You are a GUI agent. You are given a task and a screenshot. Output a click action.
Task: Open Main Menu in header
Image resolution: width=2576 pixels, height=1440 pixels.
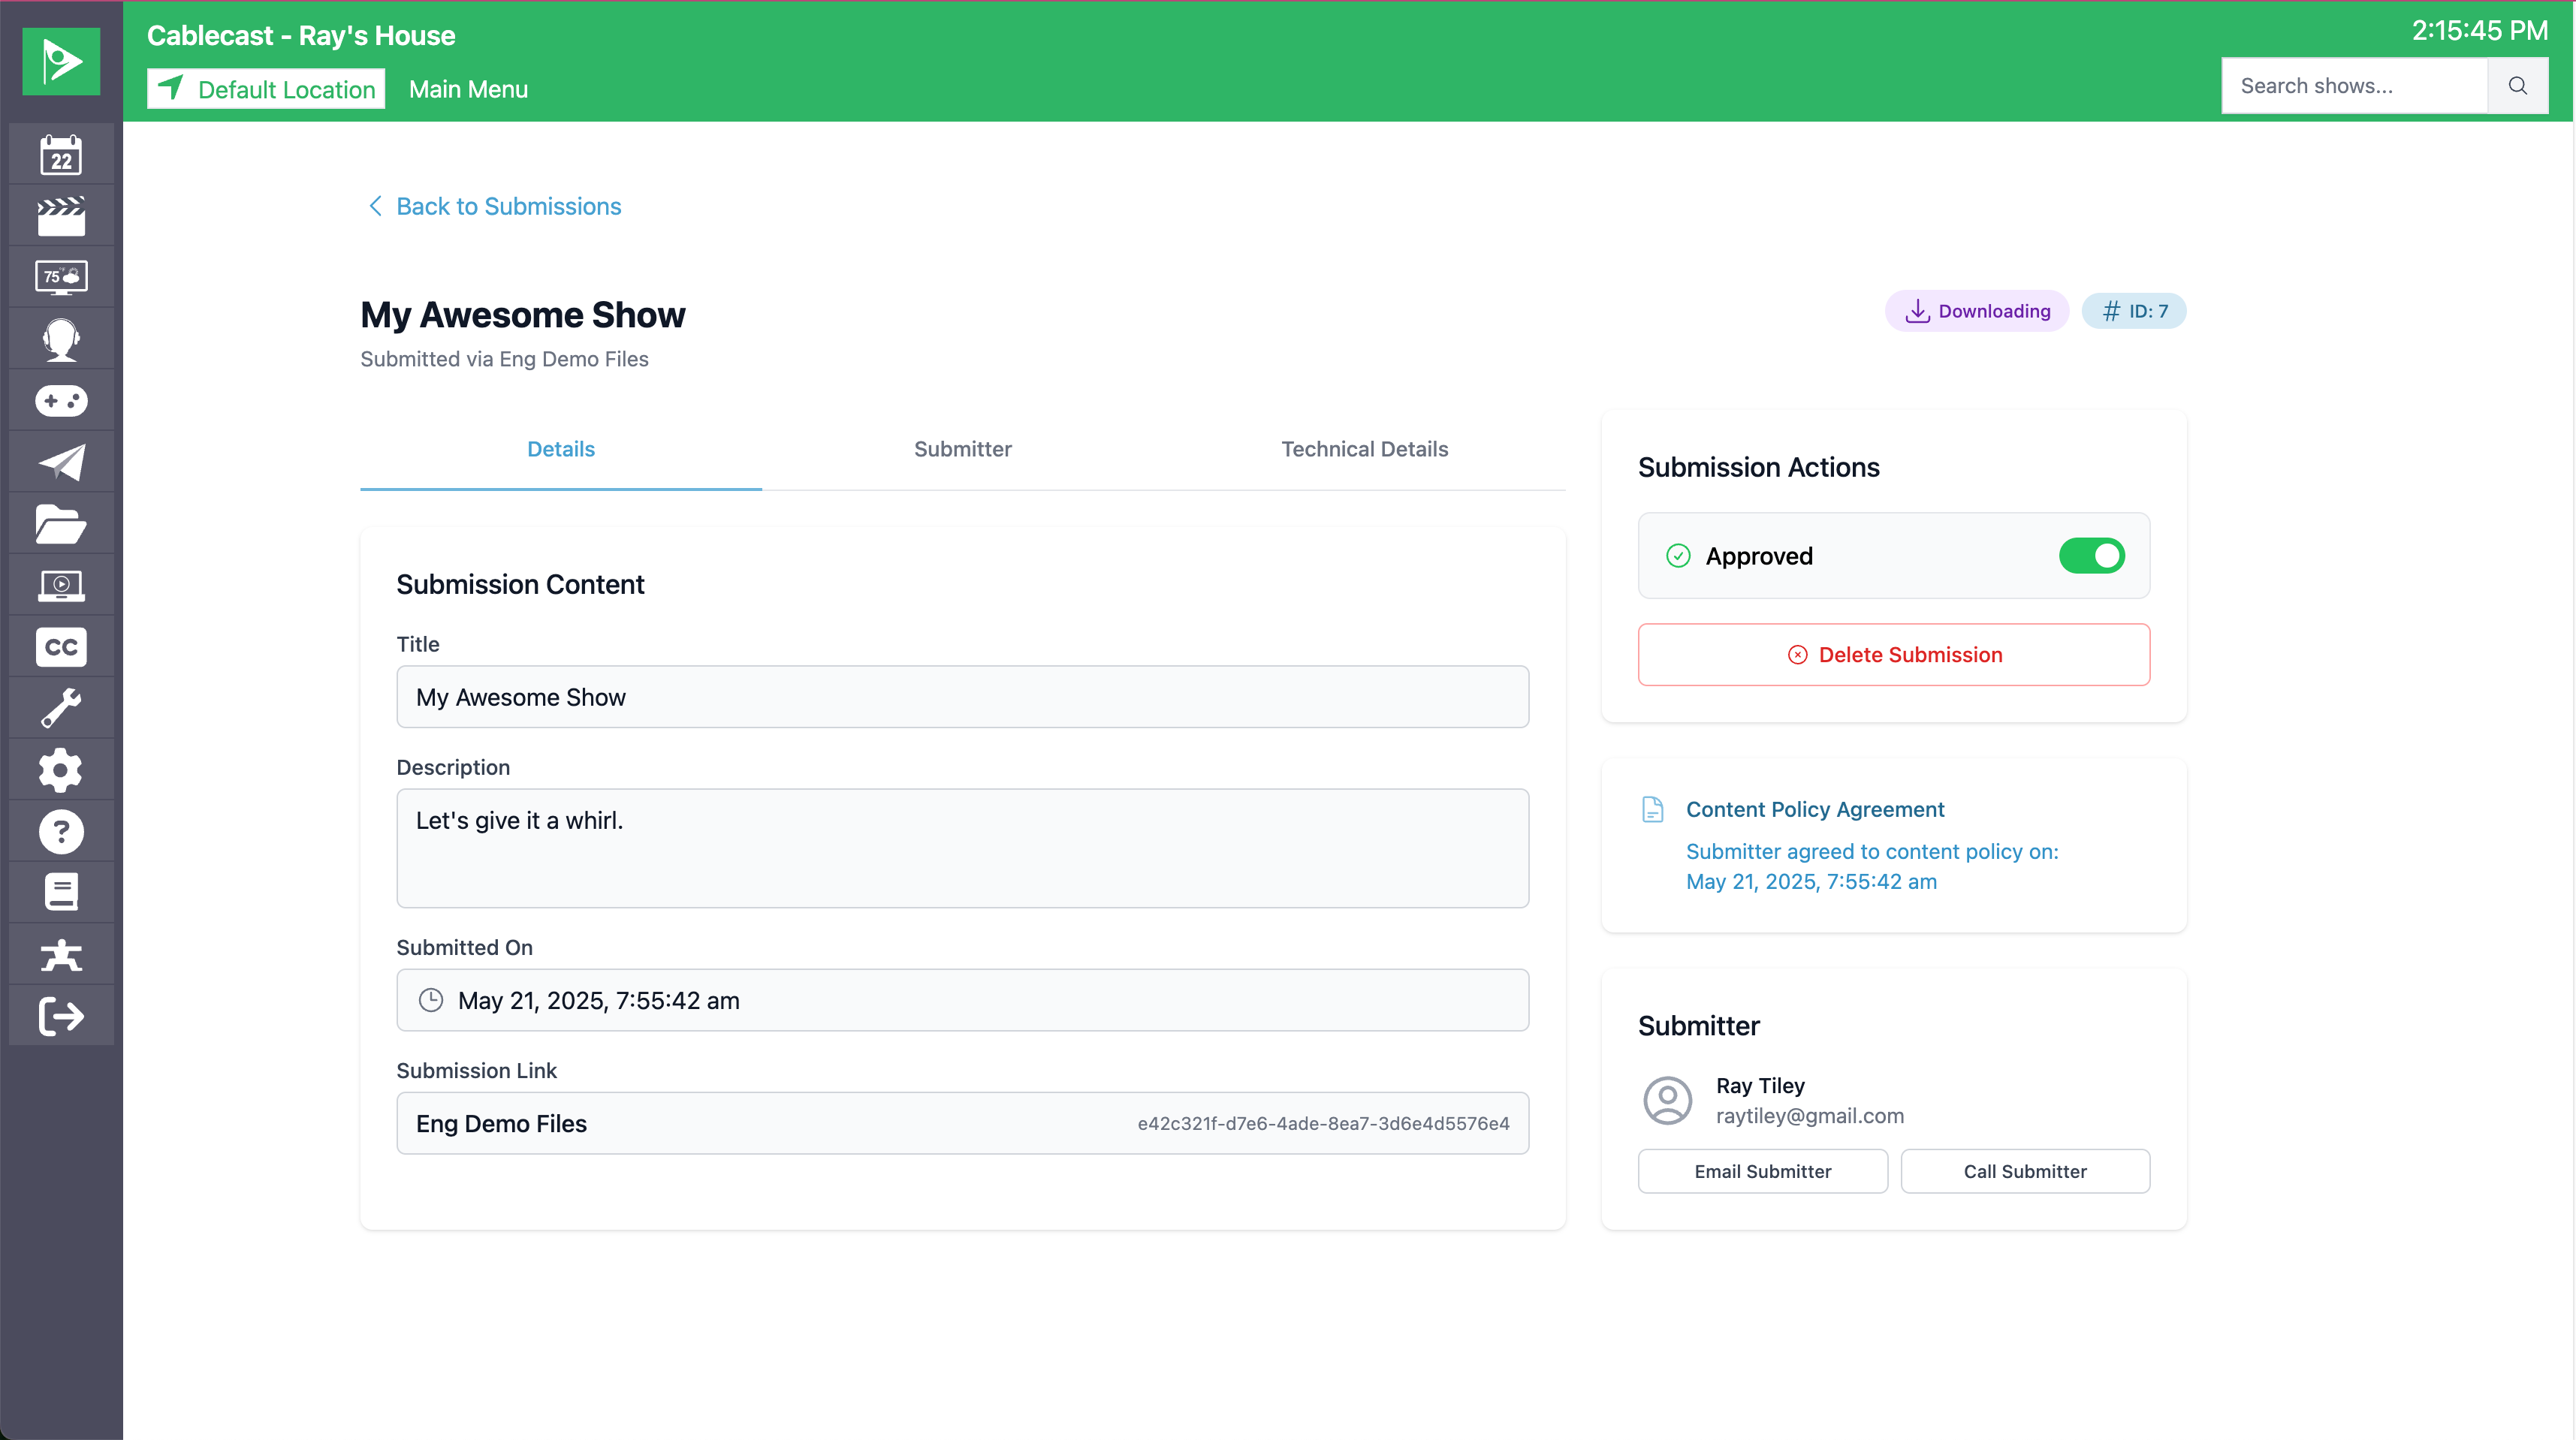pos(468,89)
